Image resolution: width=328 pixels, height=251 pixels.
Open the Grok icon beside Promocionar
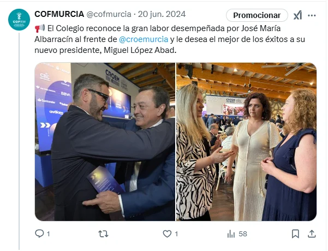click(x=297, y=15)
